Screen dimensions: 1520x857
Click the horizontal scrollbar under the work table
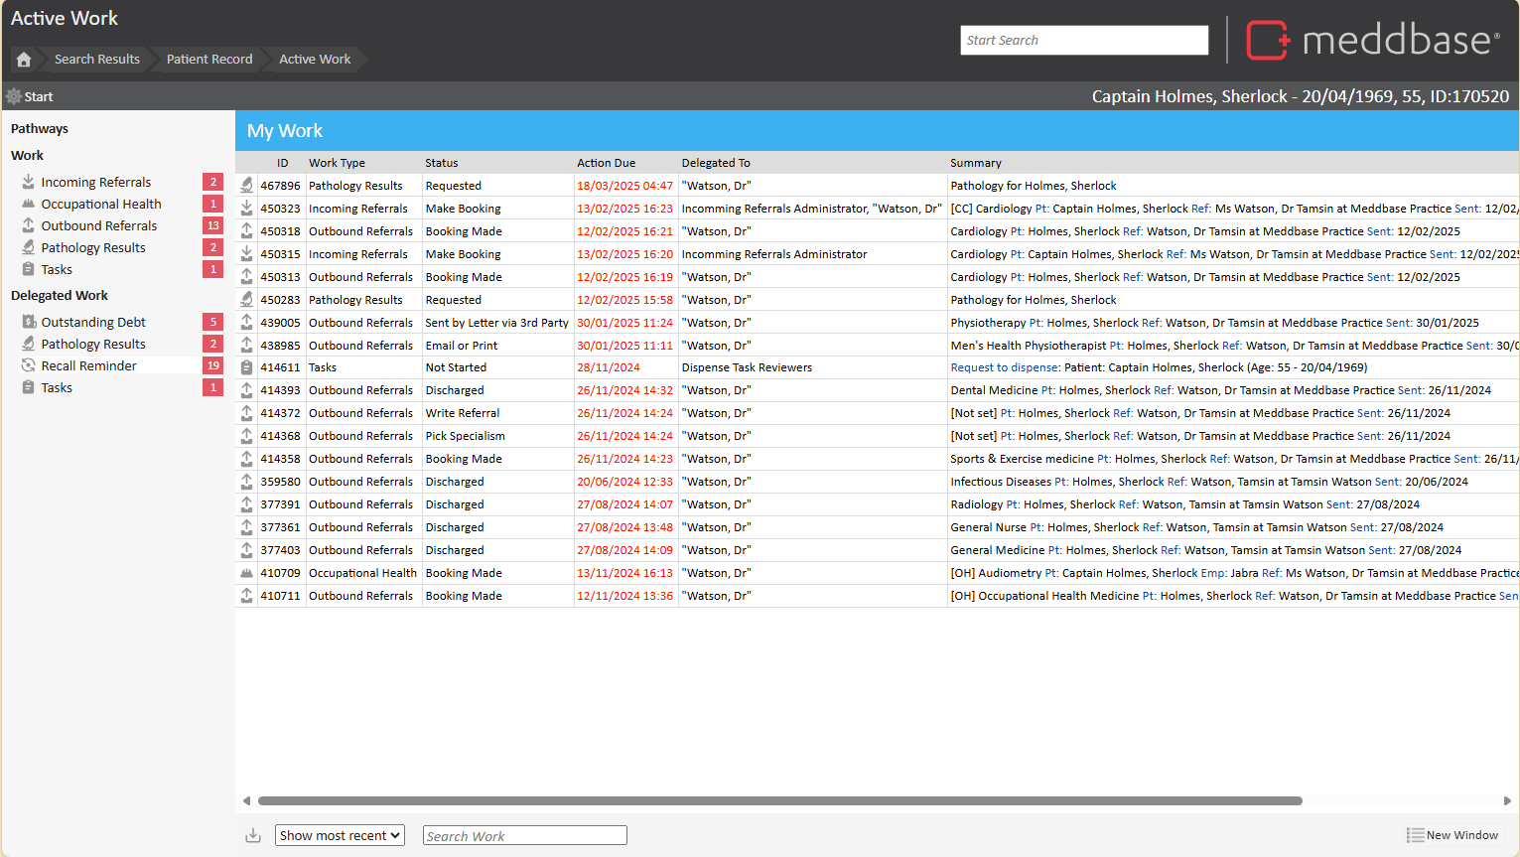tap(779, 800)
